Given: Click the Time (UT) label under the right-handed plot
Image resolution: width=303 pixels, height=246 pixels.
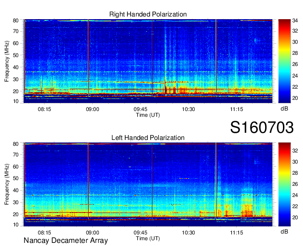Looking at the screenshot, I should [148, 115].
